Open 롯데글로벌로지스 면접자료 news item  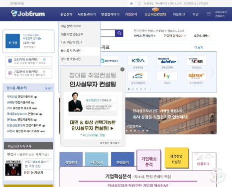point(24,114)
